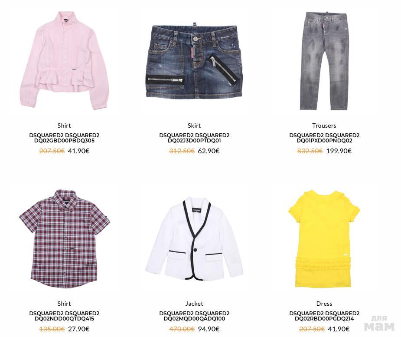Click product title DQ01PXD00PNDQ02
The height and width of the screenshot is (337, 401).
[x=324, y=138]
